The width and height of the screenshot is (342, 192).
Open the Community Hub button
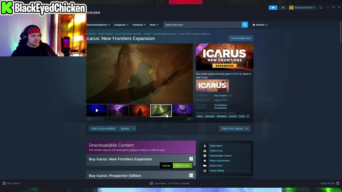click(x=241, y=38)
